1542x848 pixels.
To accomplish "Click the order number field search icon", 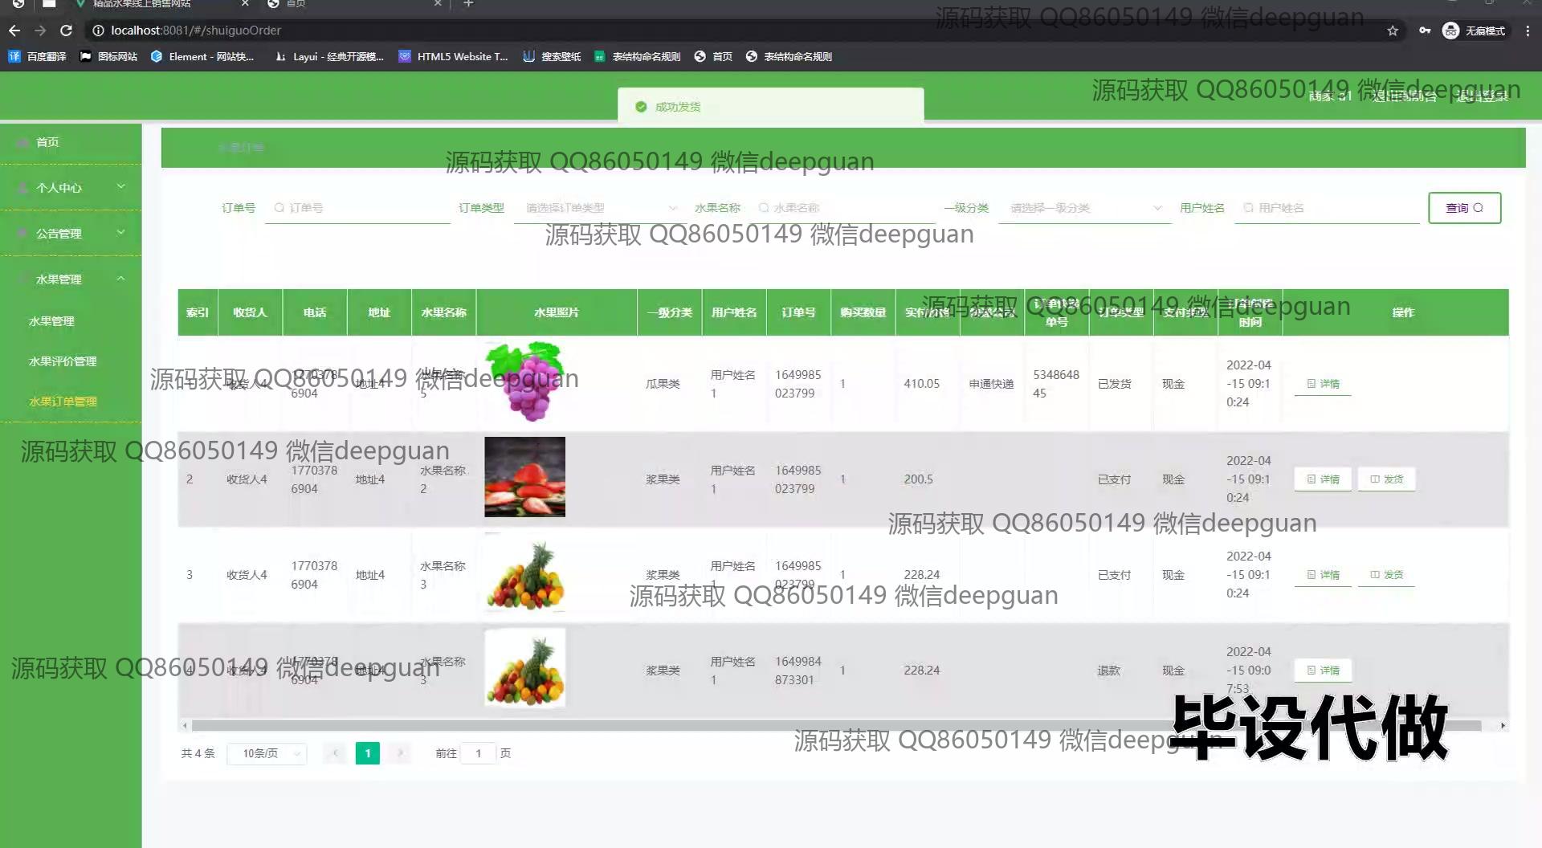I will click(x=279, y=208).
